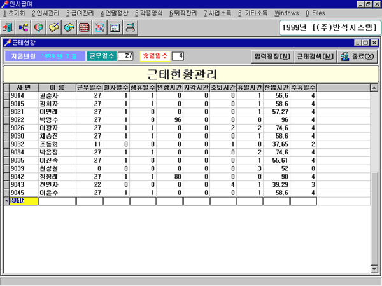Open the organization tree toolbar icon
This screenshot has width=382, height=286.
coord(24,28)
